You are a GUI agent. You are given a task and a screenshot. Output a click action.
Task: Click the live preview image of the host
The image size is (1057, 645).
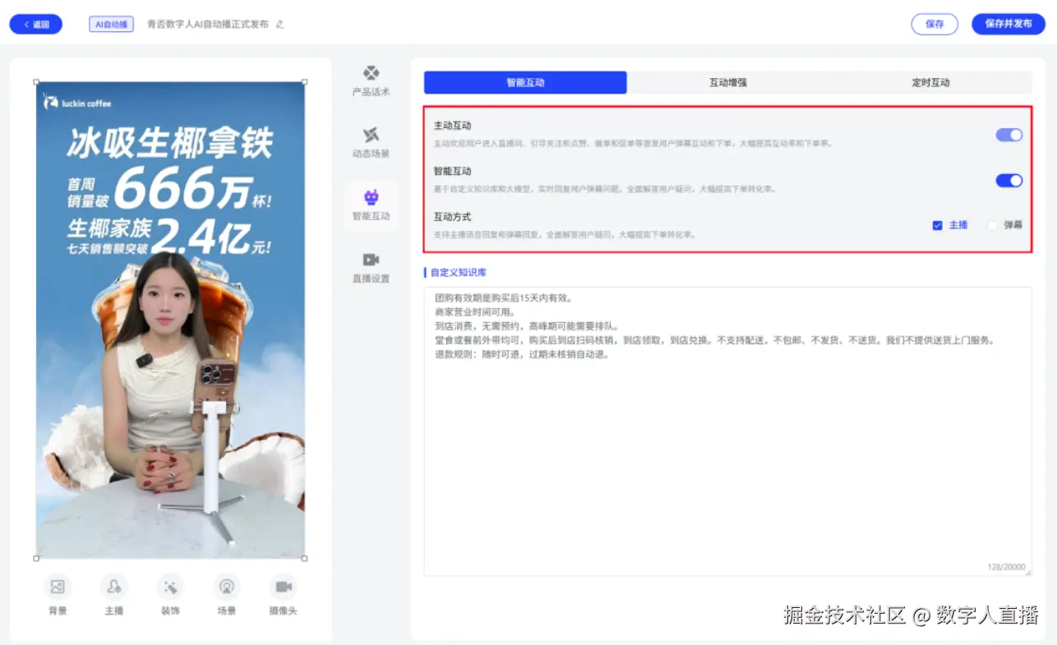[170, 320]
